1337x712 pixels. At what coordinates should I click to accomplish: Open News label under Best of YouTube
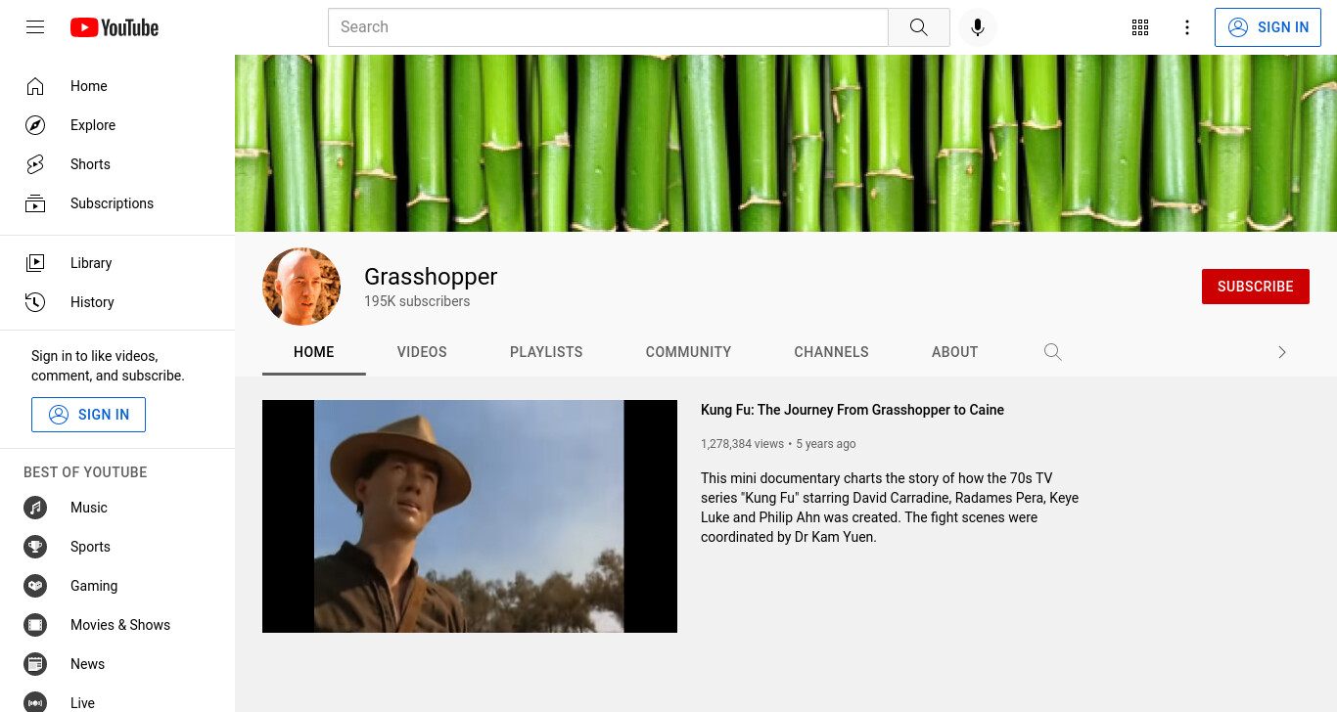tap(87, 664)
